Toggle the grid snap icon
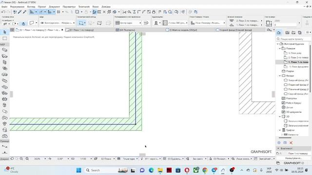Viewport: 312px width, 175px height. [x=58, y=12]
